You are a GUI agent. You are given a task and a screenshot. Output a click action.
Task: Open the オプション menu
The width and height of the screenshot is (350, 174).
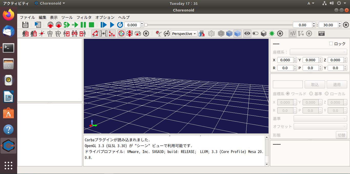105,17
